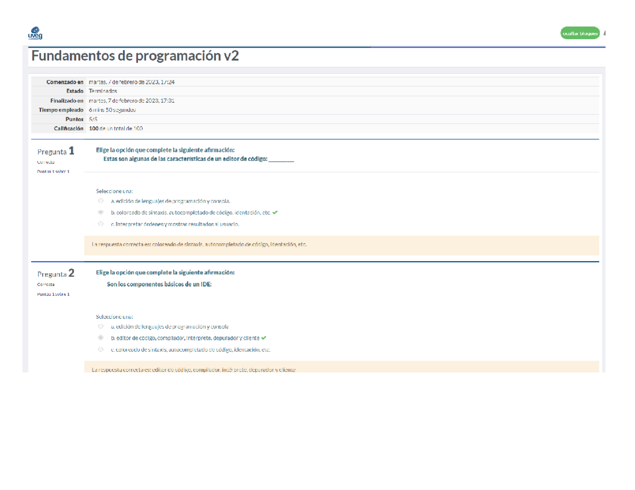635x490 pixels.
Task: Click the 'Pregunta 2' heading
Action: pos(56,274)
